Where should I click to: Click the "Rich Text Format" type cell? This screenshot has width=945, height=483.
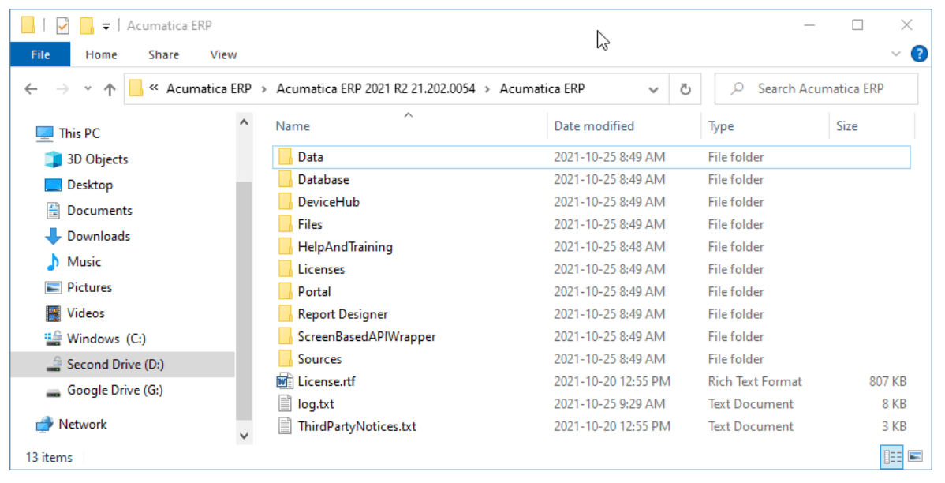tap(755, 381)
